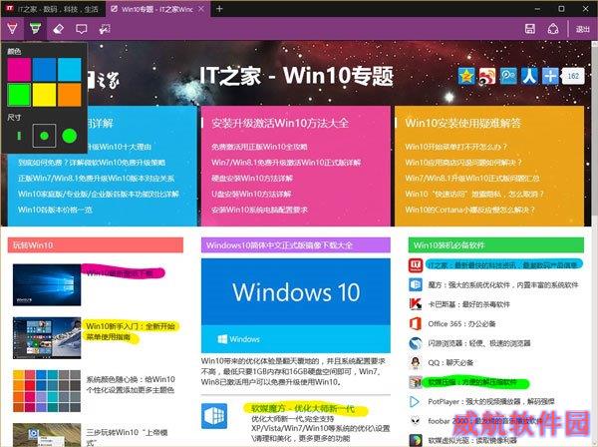The width and height of the screenshot is (598, 447).
Task: Pick the magenta highlighter color
Action: point(19,70)
